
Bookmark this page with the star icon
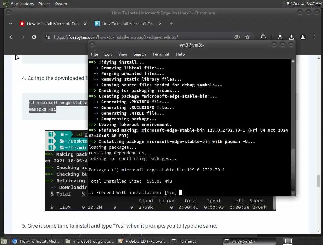pyautogui.click(x=247, y=37)
